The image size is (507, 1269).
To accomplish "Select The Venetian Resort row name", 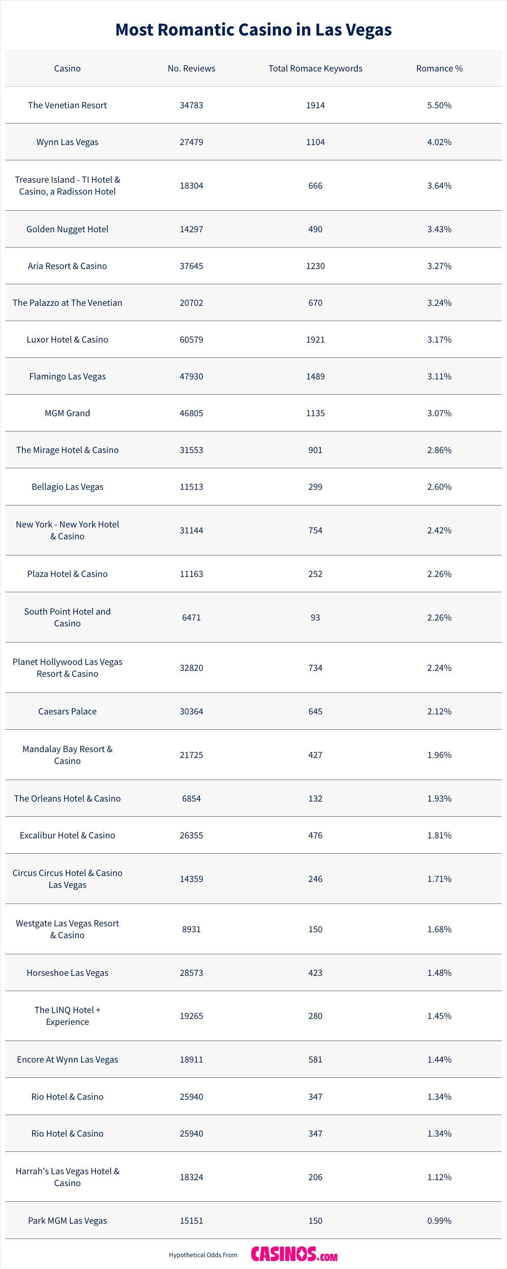I will [x=68, y=105].
